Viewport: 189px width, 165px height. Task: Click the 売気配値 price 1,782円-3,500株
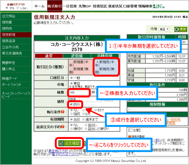[x=164, y=56]
